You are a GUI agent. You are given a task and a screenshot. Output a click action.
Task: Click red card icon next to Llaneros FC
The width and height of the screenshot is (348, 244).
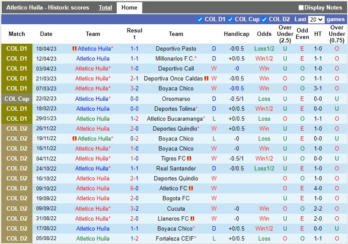point(192,218)
